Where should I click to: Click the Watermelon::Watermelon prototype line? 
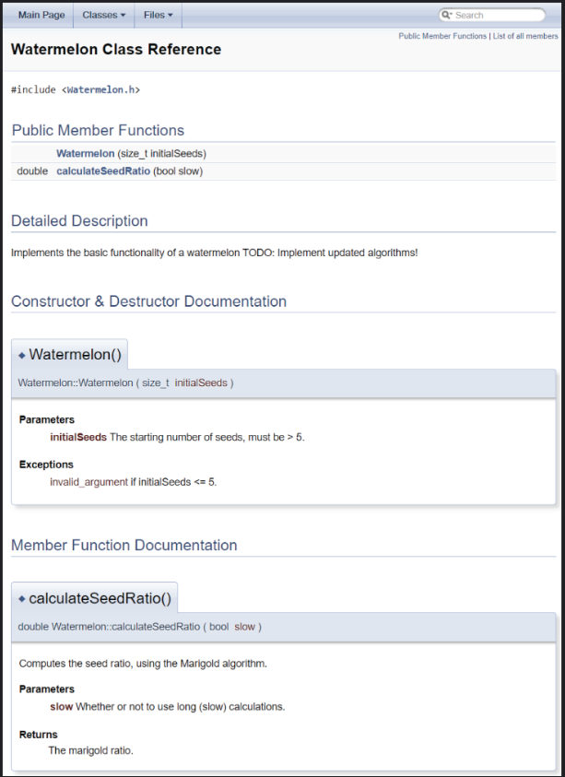click(126, 383)
